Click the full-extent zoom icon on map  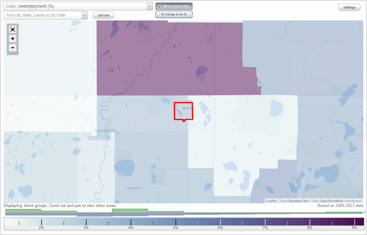[x=13, y=29]
